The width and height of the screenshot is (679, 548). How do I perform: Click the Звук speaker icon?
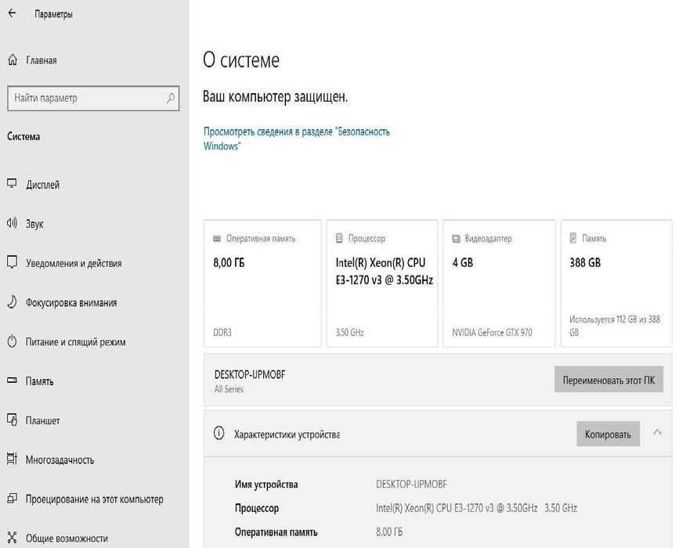[12, 223]
